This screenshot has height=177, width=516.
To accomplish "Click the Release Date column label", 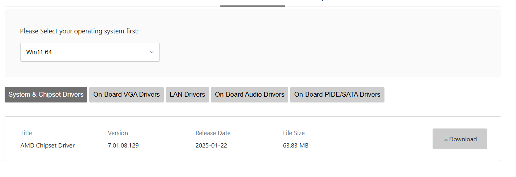I will pyautogui.click(x=213, y=133).
